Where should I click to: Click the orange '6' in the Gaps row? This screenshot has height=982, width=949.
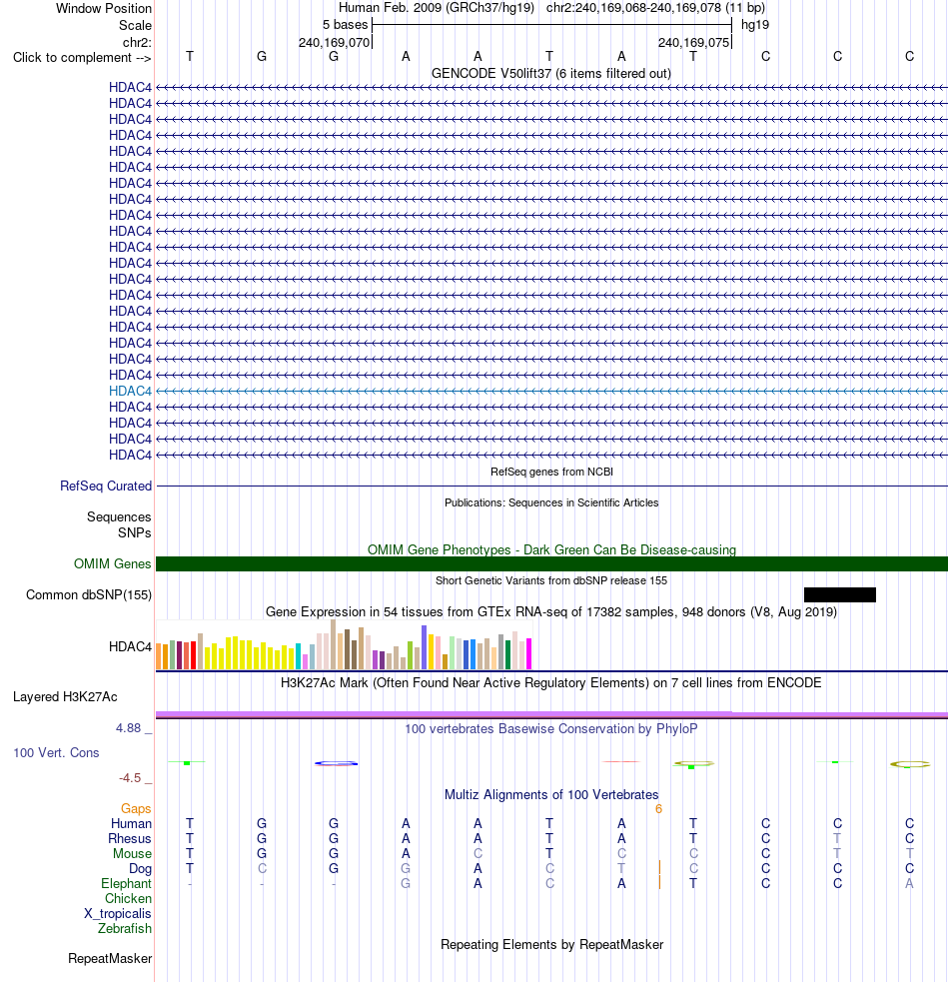[659, 809]
